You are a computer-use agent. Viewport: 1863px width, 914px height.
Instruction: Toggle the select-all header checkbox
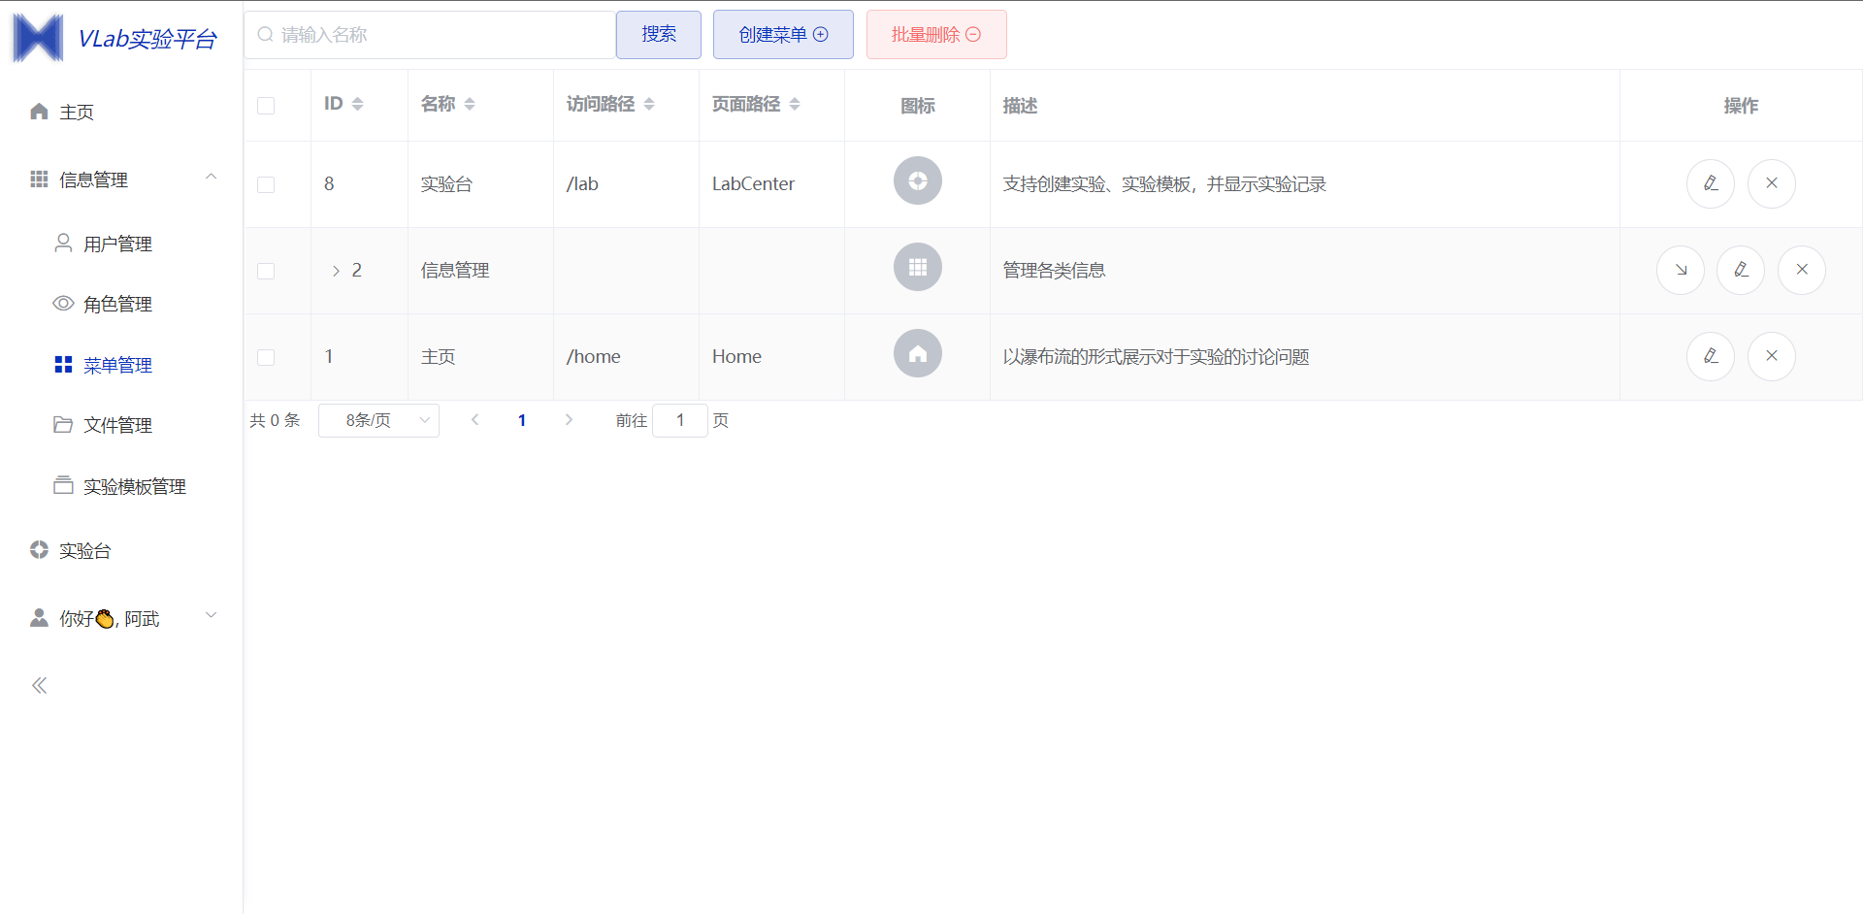pos(266,106)
